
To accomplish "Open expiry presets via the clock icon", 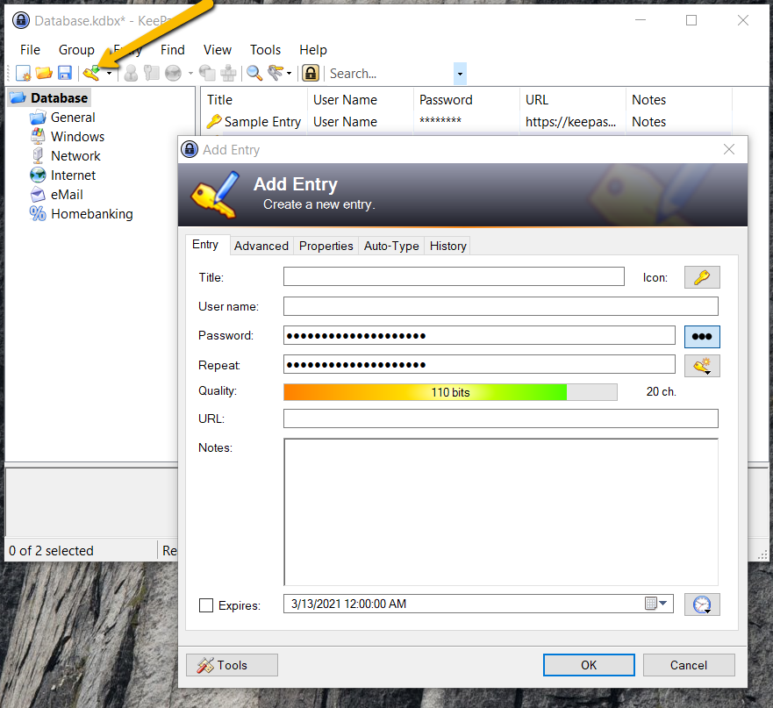I will [x=701, y=604].
